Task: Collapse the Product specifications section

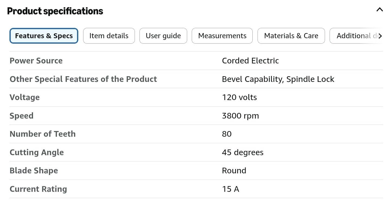Action: point(380,10)
